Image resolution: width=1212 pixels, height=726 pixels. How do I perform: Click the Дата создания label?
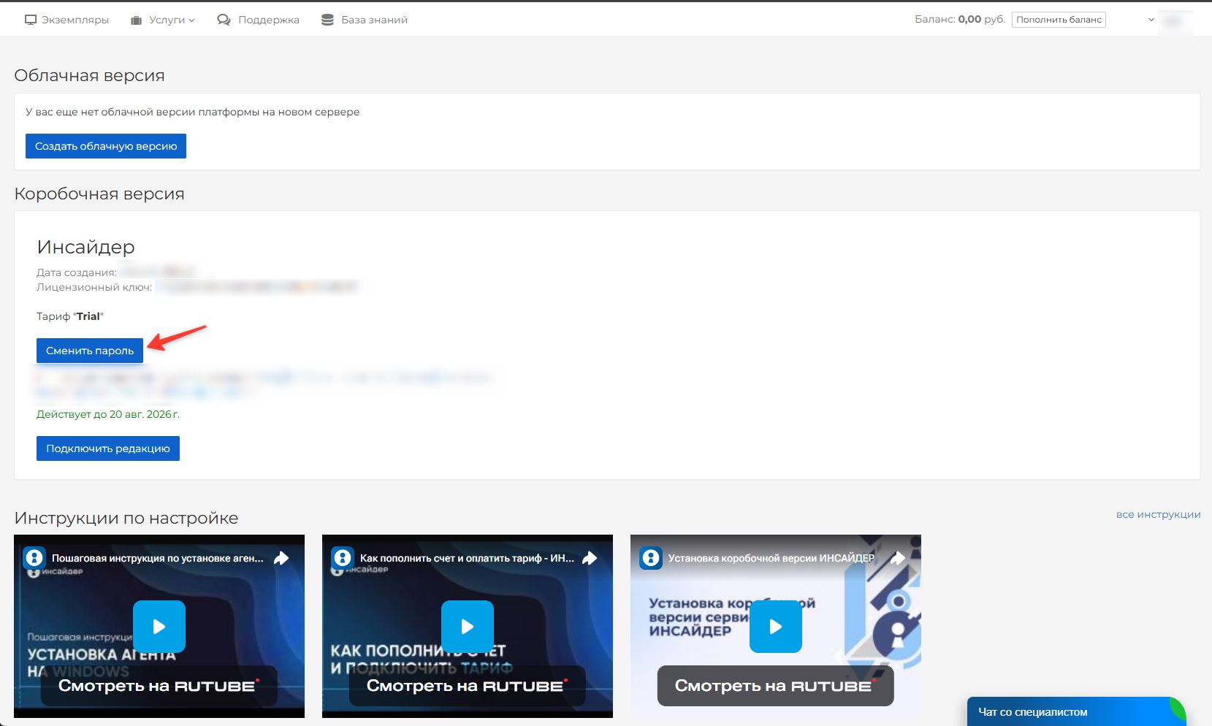pyautogui.click(x=77, y=272)
